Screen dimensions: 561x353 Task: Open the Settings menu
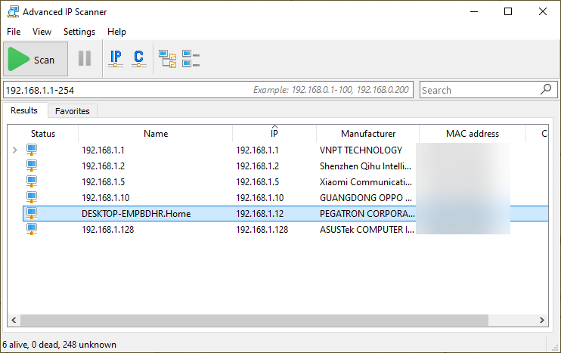point(79,32)
